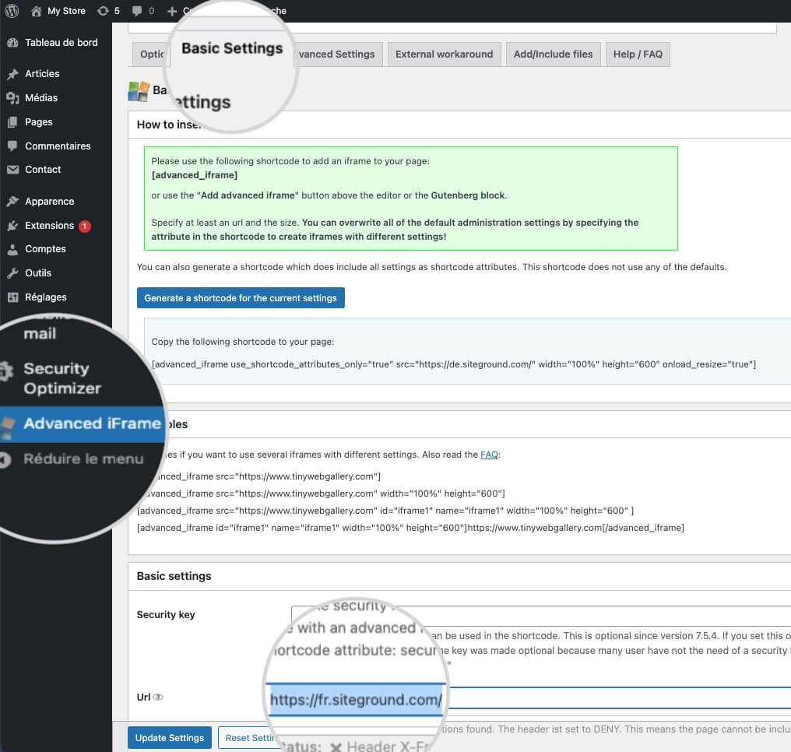This screenshot has height=752, width=791.
Task: Collapse menu via Réduire le menu
Action: (x=84, y=459)
